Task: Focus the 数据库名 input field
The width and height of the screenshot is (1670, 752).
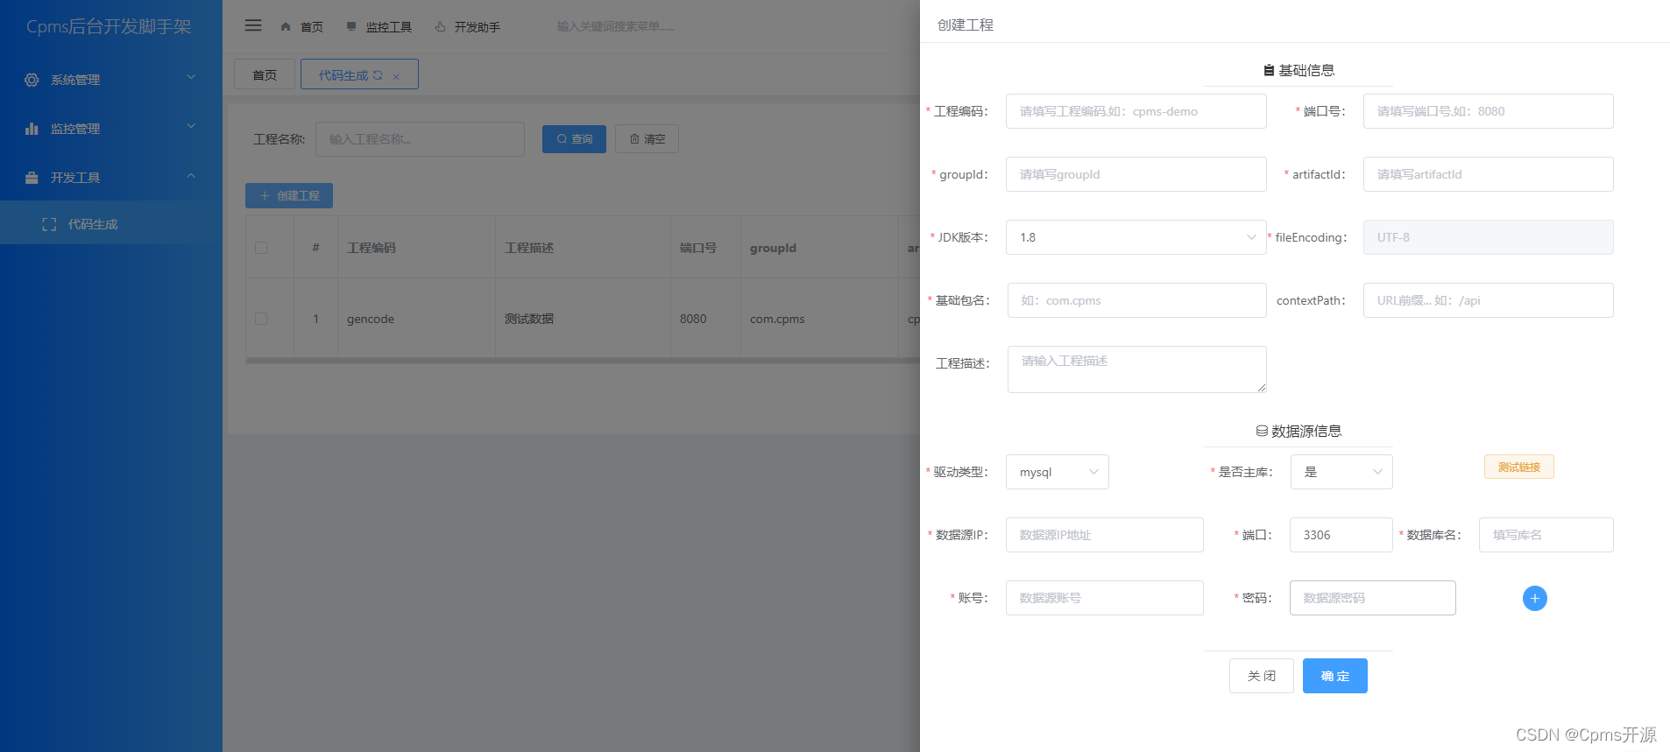Action: click(x=1546, y=535)
